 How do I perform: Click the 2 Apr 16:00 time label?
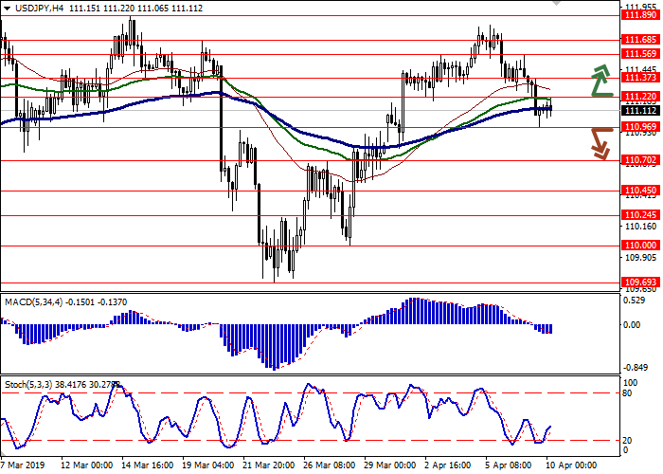[448, 465]
